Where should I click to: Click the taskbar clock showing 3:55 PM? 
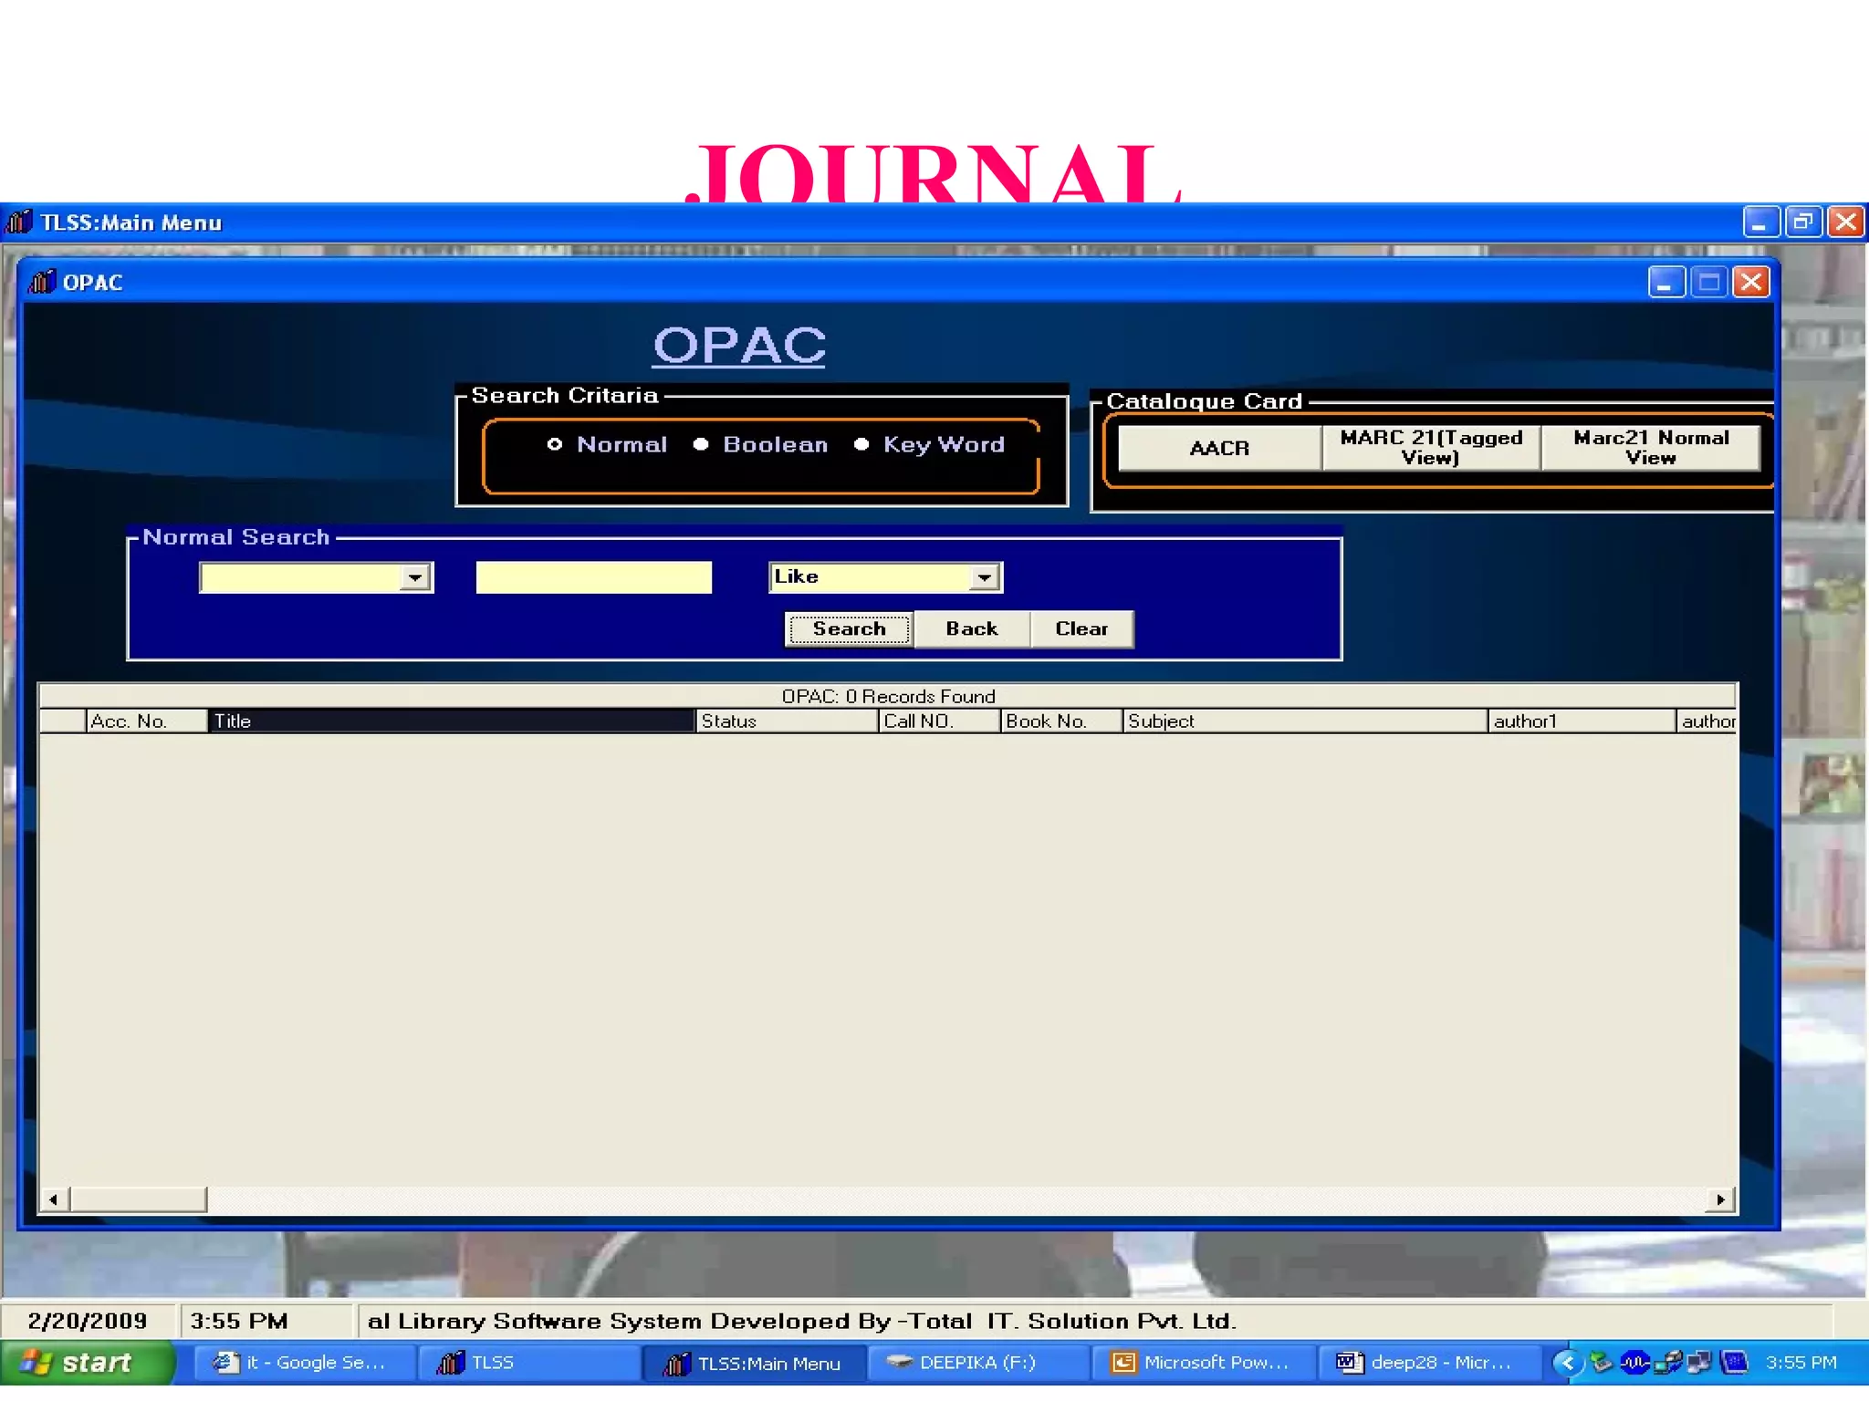coord(1801,1363)
